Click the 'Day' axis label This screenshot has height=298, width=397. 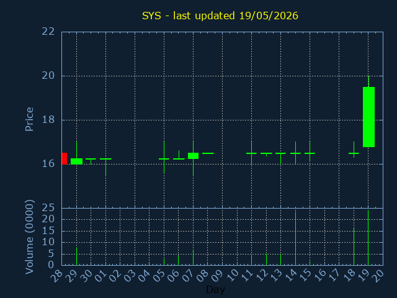point(216,290)
